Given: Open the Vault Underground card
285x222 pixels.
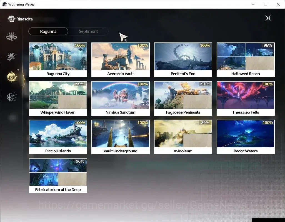Looking at the screenshot, I should tap(121, 137).
